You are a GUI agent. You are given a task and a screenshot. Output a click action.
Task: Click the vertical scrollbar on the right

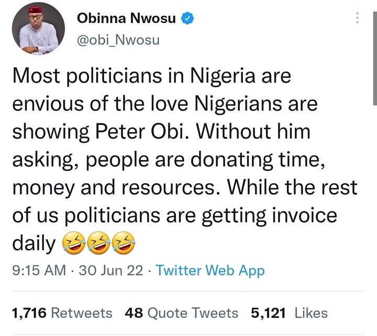[x=374, y=52]
